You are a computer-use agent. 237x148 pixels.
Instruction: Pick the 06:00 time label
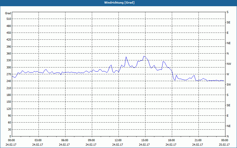coord(65,140)
